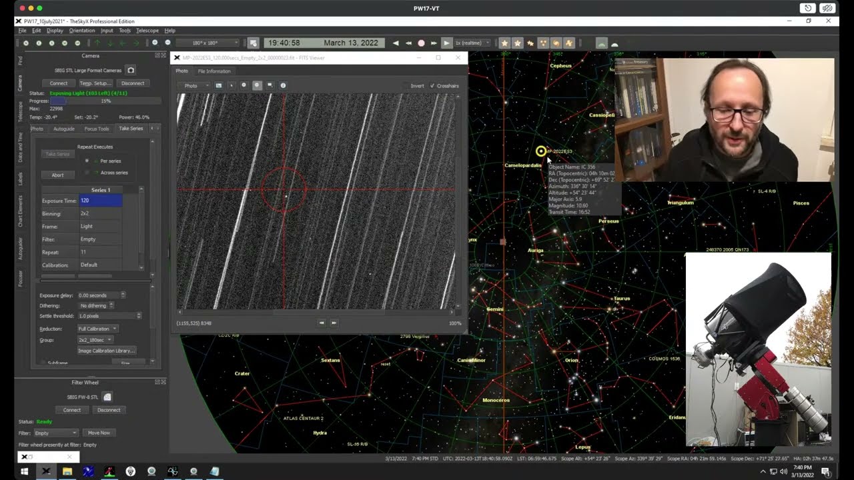The image size is (854, 480).
Task: Click the Frame value Light cell
Action: [100, 226]
